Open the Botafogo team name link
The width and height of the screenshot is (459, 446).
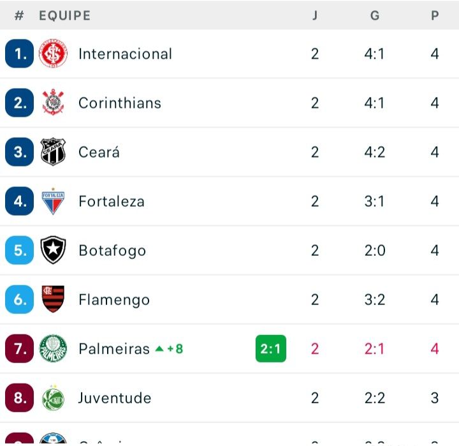pos(112,250)
